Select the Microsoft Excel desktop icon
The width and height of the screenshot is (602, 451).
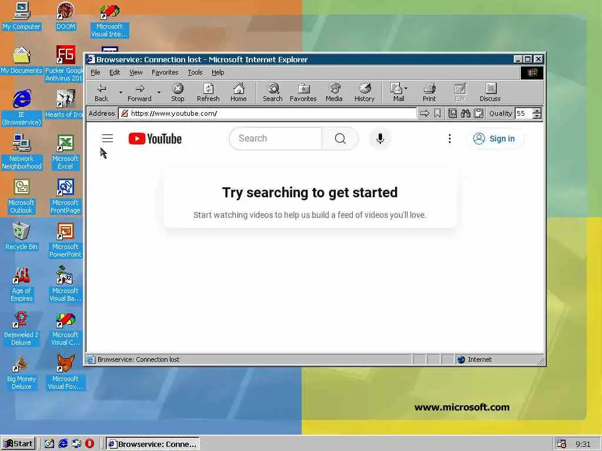click(65, 152)
